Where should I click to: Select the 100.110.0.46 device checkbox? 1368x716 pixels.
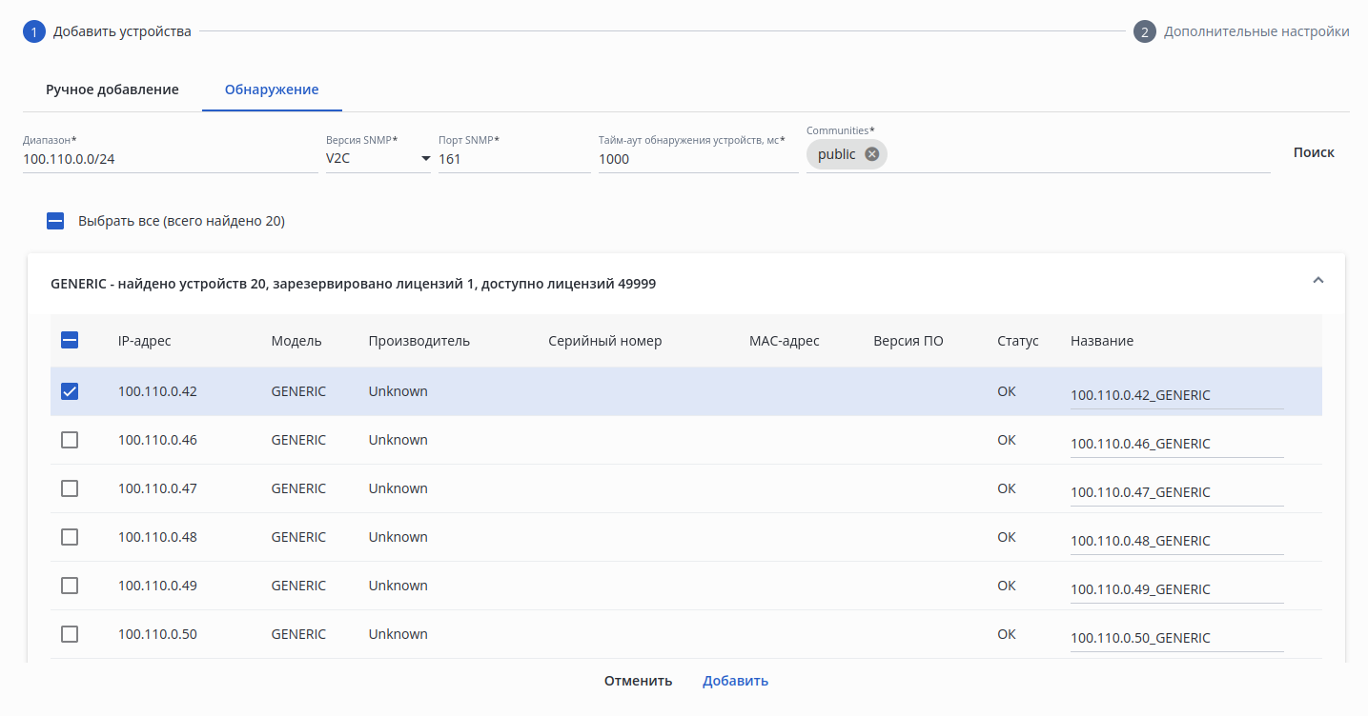point(70,440)
